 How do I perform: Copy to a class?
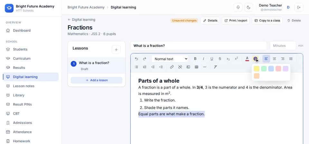tap(267, 21)
